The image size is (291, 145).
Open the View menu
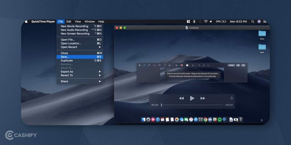(x=78, y=22)
